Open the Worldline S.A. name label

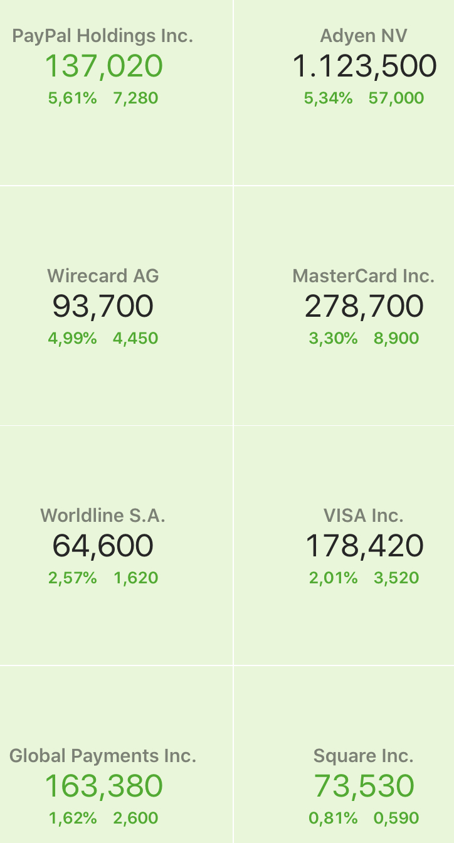coord(103,516)
